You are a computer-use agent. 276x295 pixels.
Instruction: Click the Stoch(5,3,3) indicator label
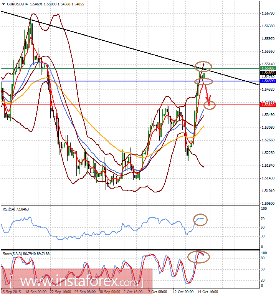point(25,254)
